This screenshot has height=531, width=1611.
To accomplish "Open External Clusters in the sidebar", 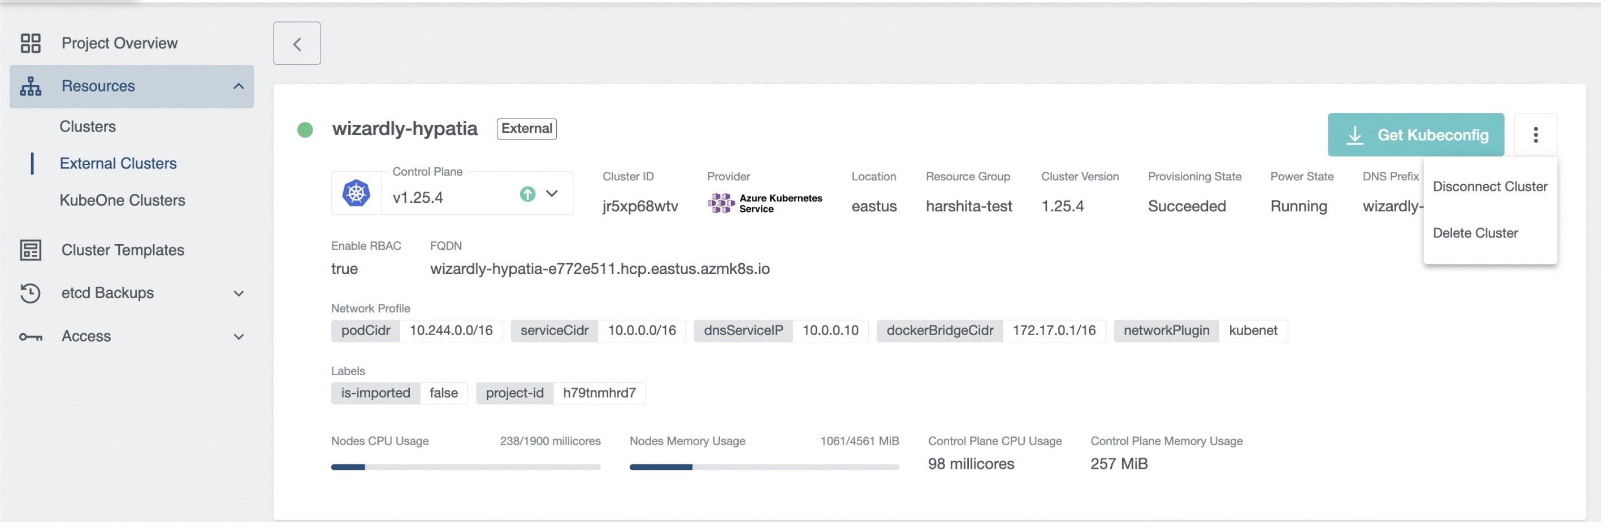I will pos(118,163).
